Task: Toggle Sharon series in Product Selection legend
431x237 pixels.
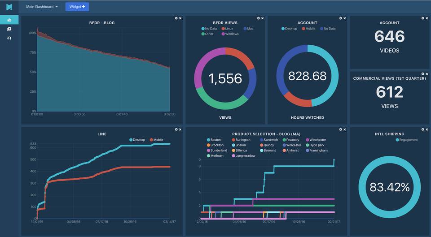Action: click(x=239, y=145)
